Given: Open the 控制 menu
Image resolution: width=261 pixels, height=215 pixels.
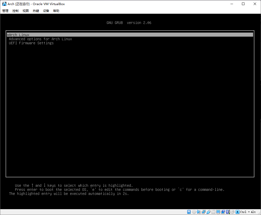Looking at the screenshot, I should coord(15,11).
